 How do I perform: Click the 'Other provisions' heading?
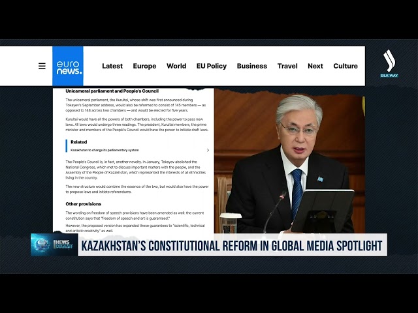pos(84,204)
